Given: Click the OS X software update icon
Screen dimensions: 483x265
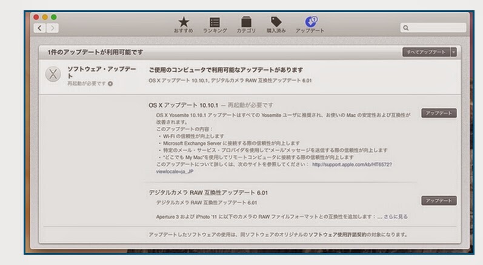Looking at the screenshot, I should [53, 74].
